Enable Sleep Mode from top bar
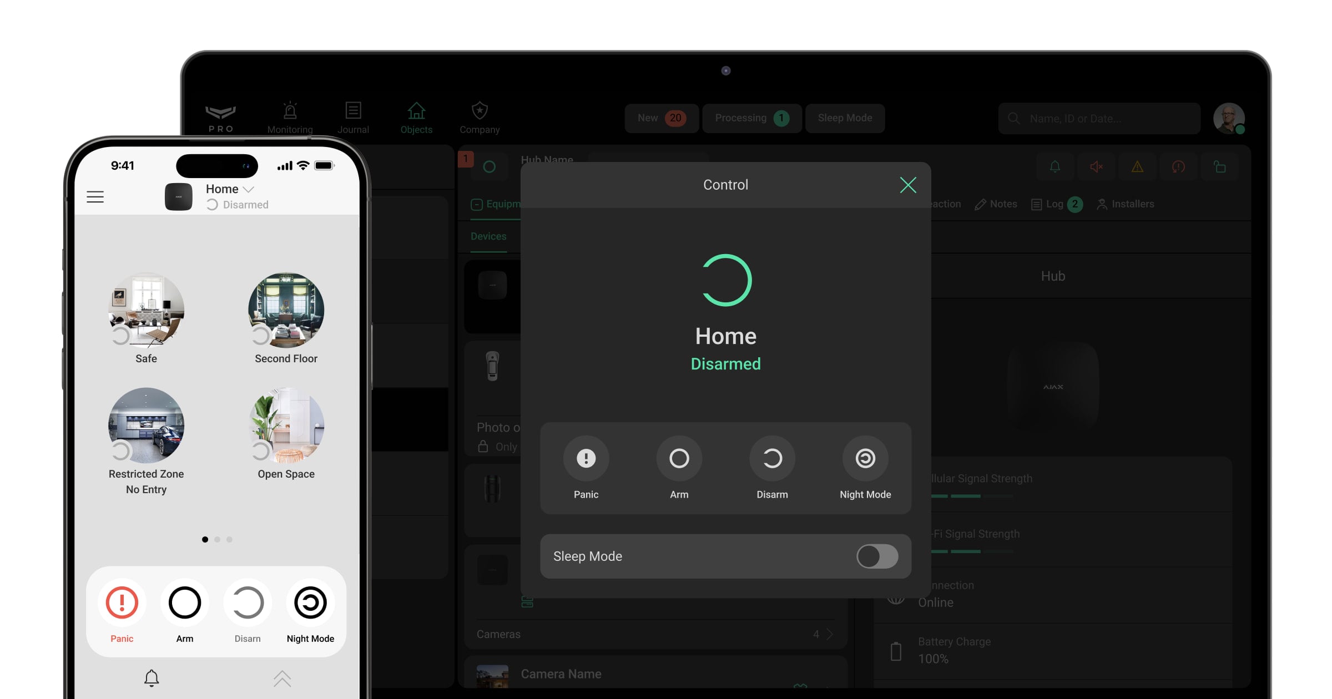 [x=844, y=117]
